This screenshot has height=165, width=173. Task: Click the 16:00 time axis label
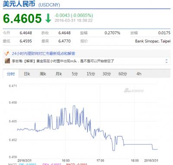point(66,161)
